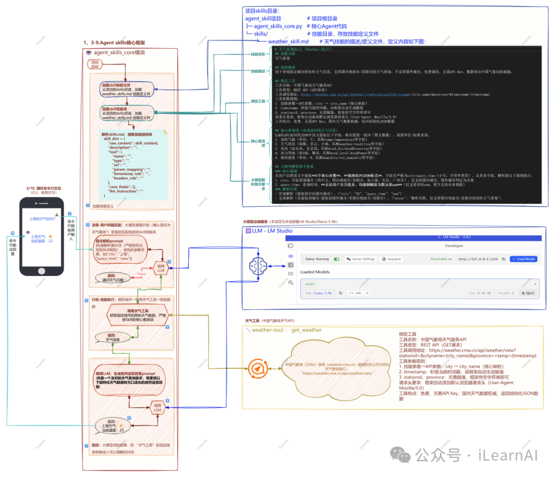This screenshot has width=555, height=477.
Task: Expand the cURL dropdown arrow
Action: pyautogui.click(x=367, y=293)
